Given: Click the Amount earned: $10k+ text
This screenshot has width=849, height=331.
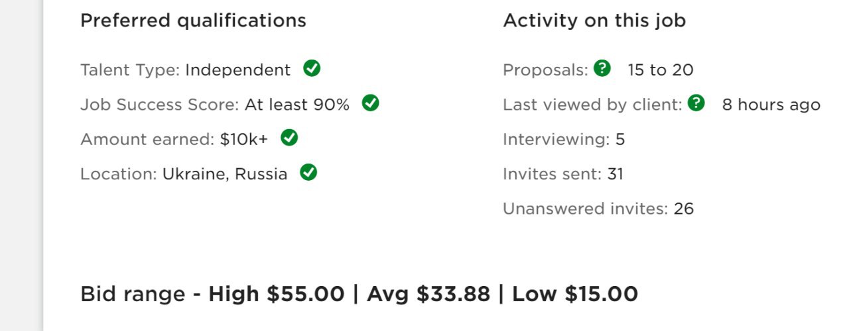Looking at the screenshot, I should 174,140.
